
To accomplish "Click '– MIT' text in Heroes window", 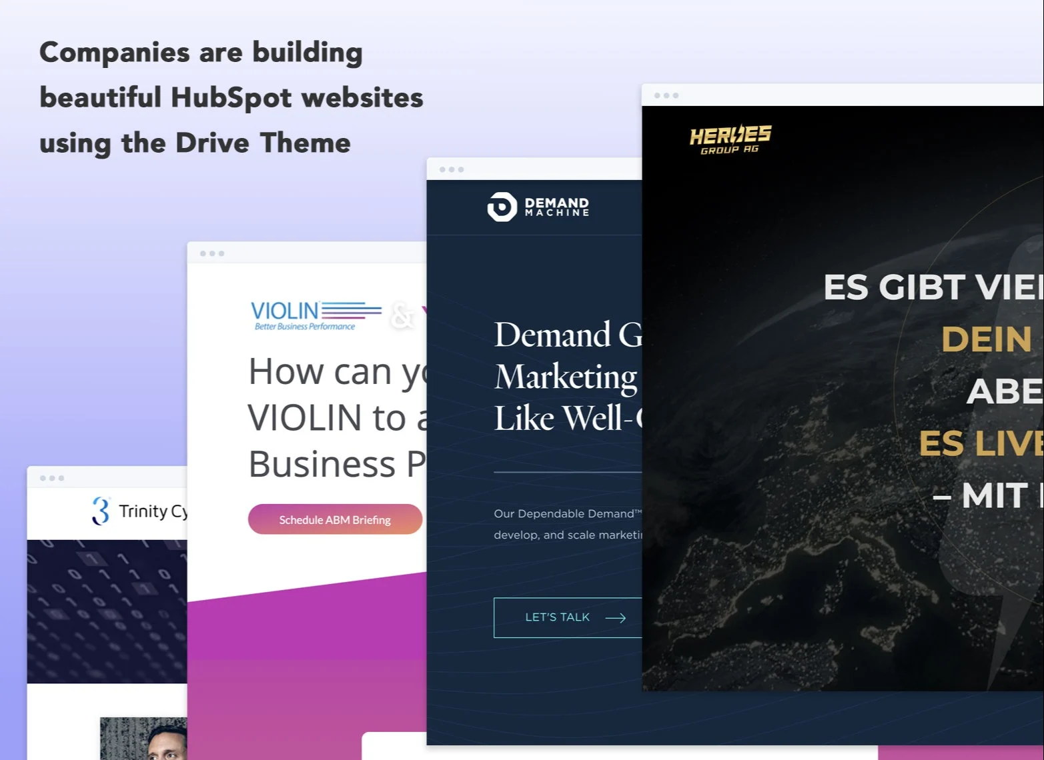I will tap(981, 495).
